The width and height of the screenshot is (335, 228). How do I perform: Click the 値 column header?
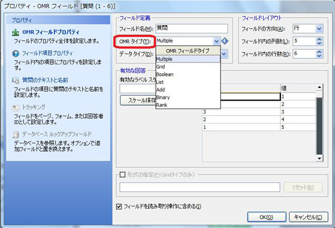click(x=298, y=88)
